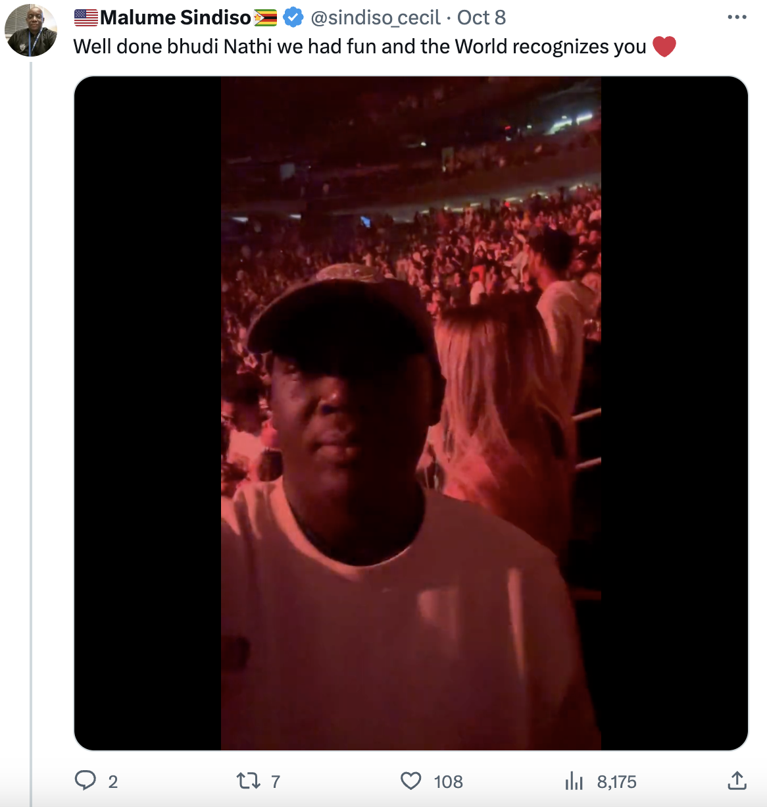Click the 8,175 views count

(x=617, y=782)
